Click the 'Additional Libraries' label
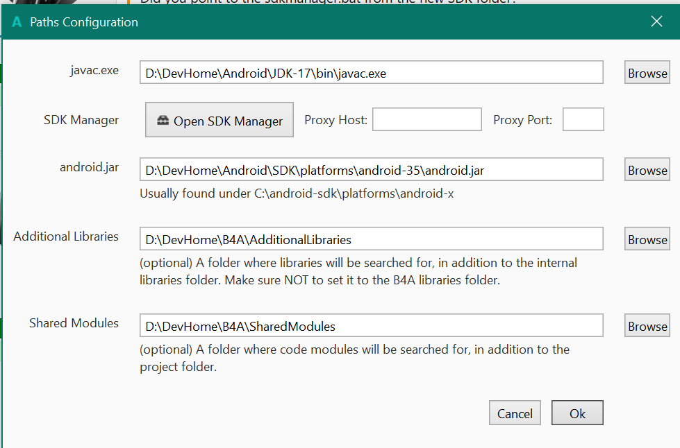This screenshot has width=680, height=448. pos(66,236)
